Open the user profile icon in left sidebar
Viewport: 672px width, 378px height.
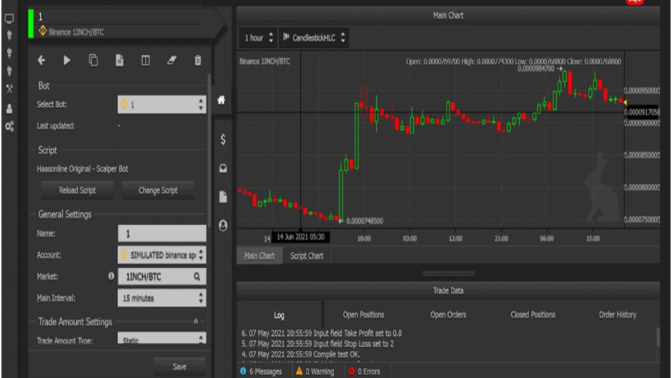[9, 109]
